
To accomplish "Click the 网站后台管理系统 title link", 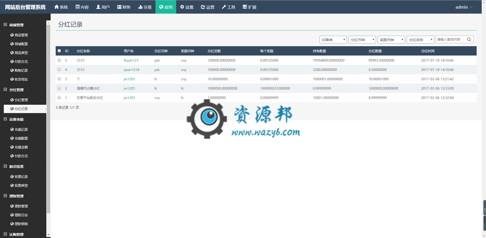I will [25, 7].
